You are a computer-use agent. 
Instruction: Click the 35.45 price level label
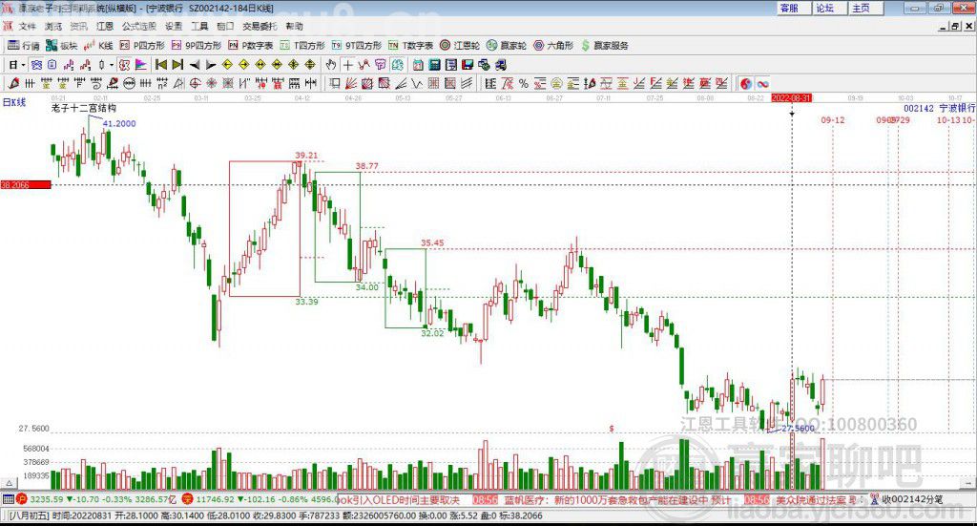432,242
